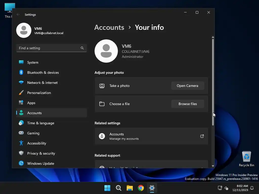Click the avatar icon in Related settings Accounts card
The width and height of the screenshot is (259, 194).
(x=102, y=136)
